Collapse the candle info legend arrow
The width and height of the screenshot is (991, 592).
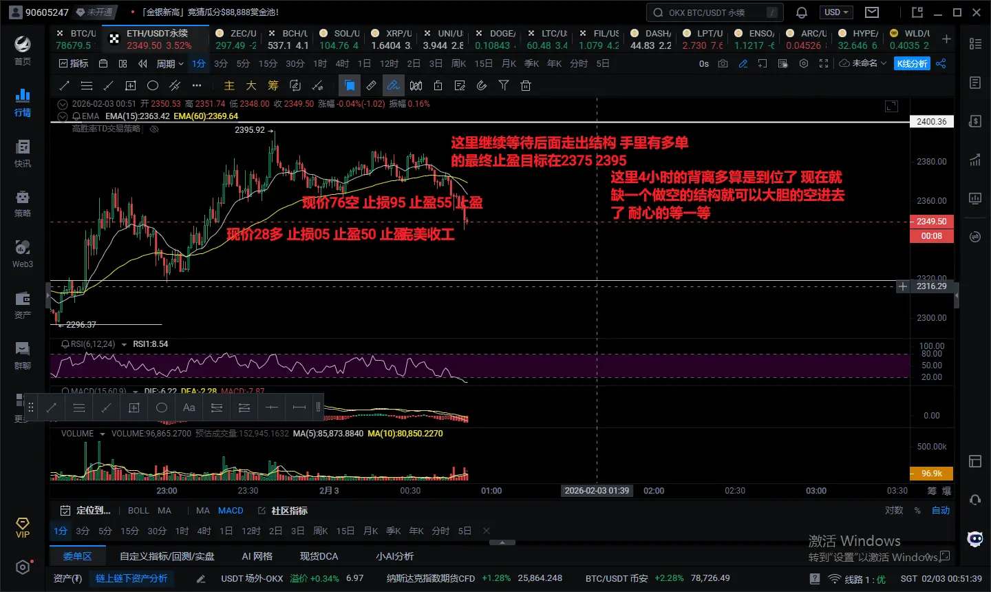point(63,104)
